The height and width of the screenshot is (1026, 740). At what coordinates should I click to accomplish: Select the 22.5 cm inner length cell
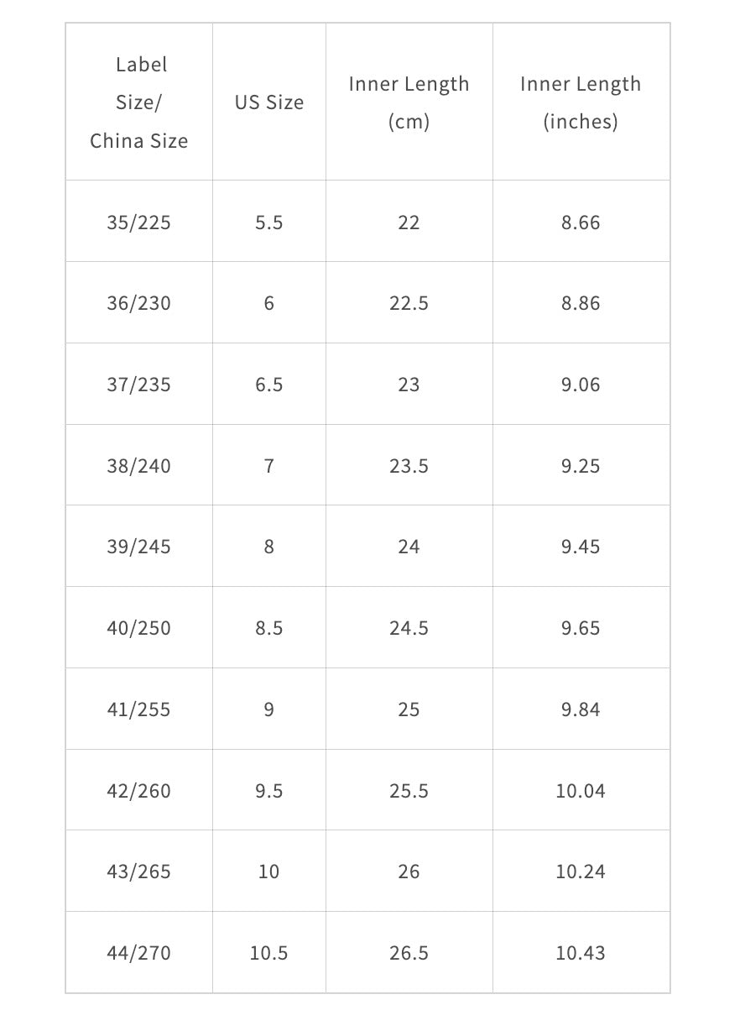[409, 303]
